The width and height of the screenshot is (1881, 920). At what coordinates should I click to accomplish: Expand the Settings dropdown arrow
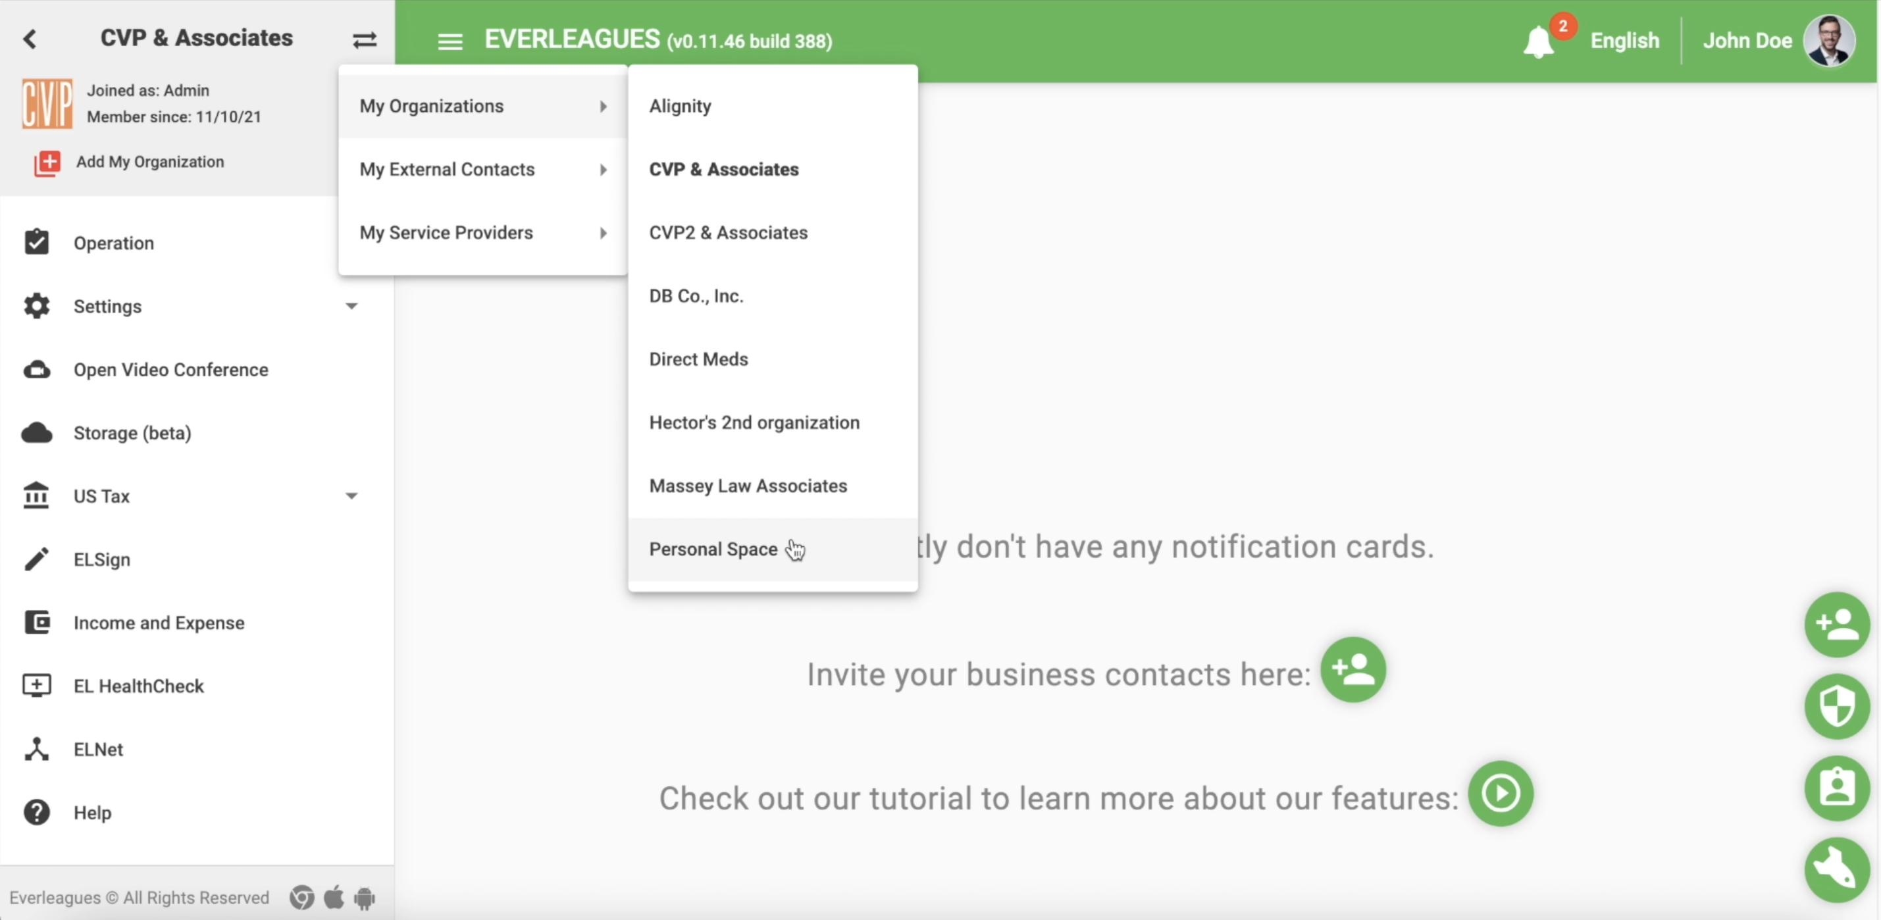pyautogui.click(x=351, y=306)
